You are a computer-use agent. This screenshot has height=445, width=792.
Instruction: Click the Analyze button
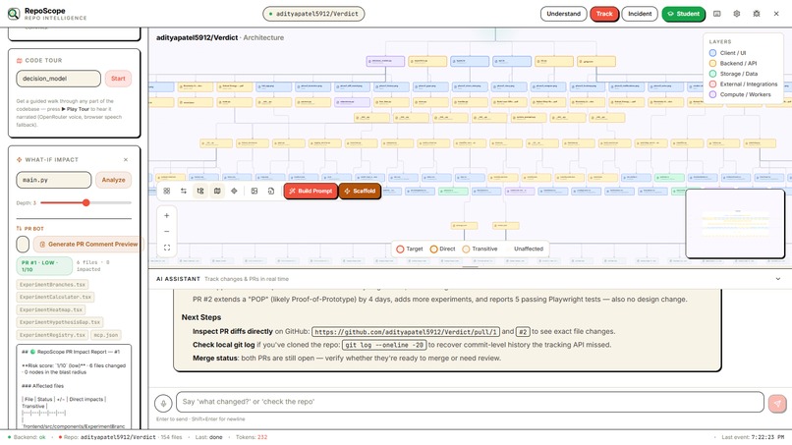pyautogui.click(x=114, y=180)
